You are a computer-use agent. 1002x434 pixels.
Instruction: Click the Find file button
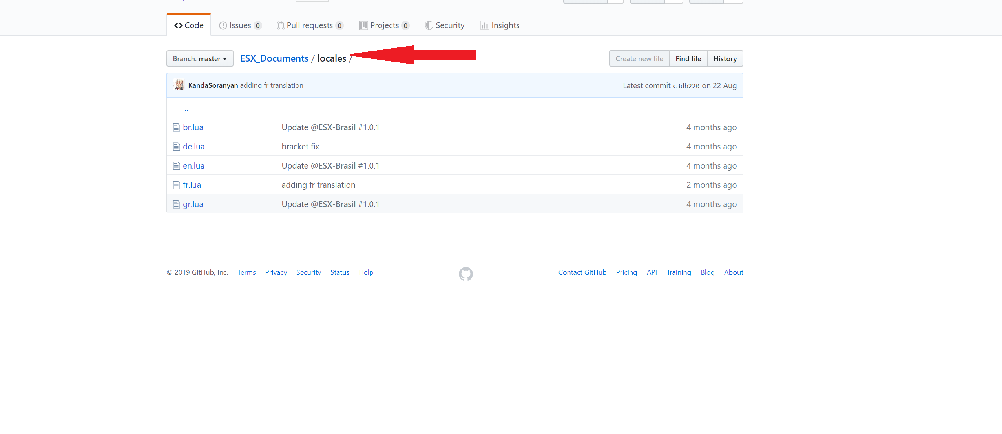click(688, 58)
